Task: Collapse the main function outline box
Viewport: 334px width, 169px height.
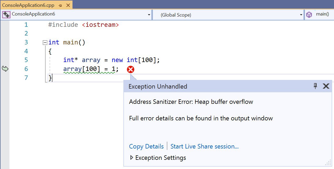Action: point(45,43)
